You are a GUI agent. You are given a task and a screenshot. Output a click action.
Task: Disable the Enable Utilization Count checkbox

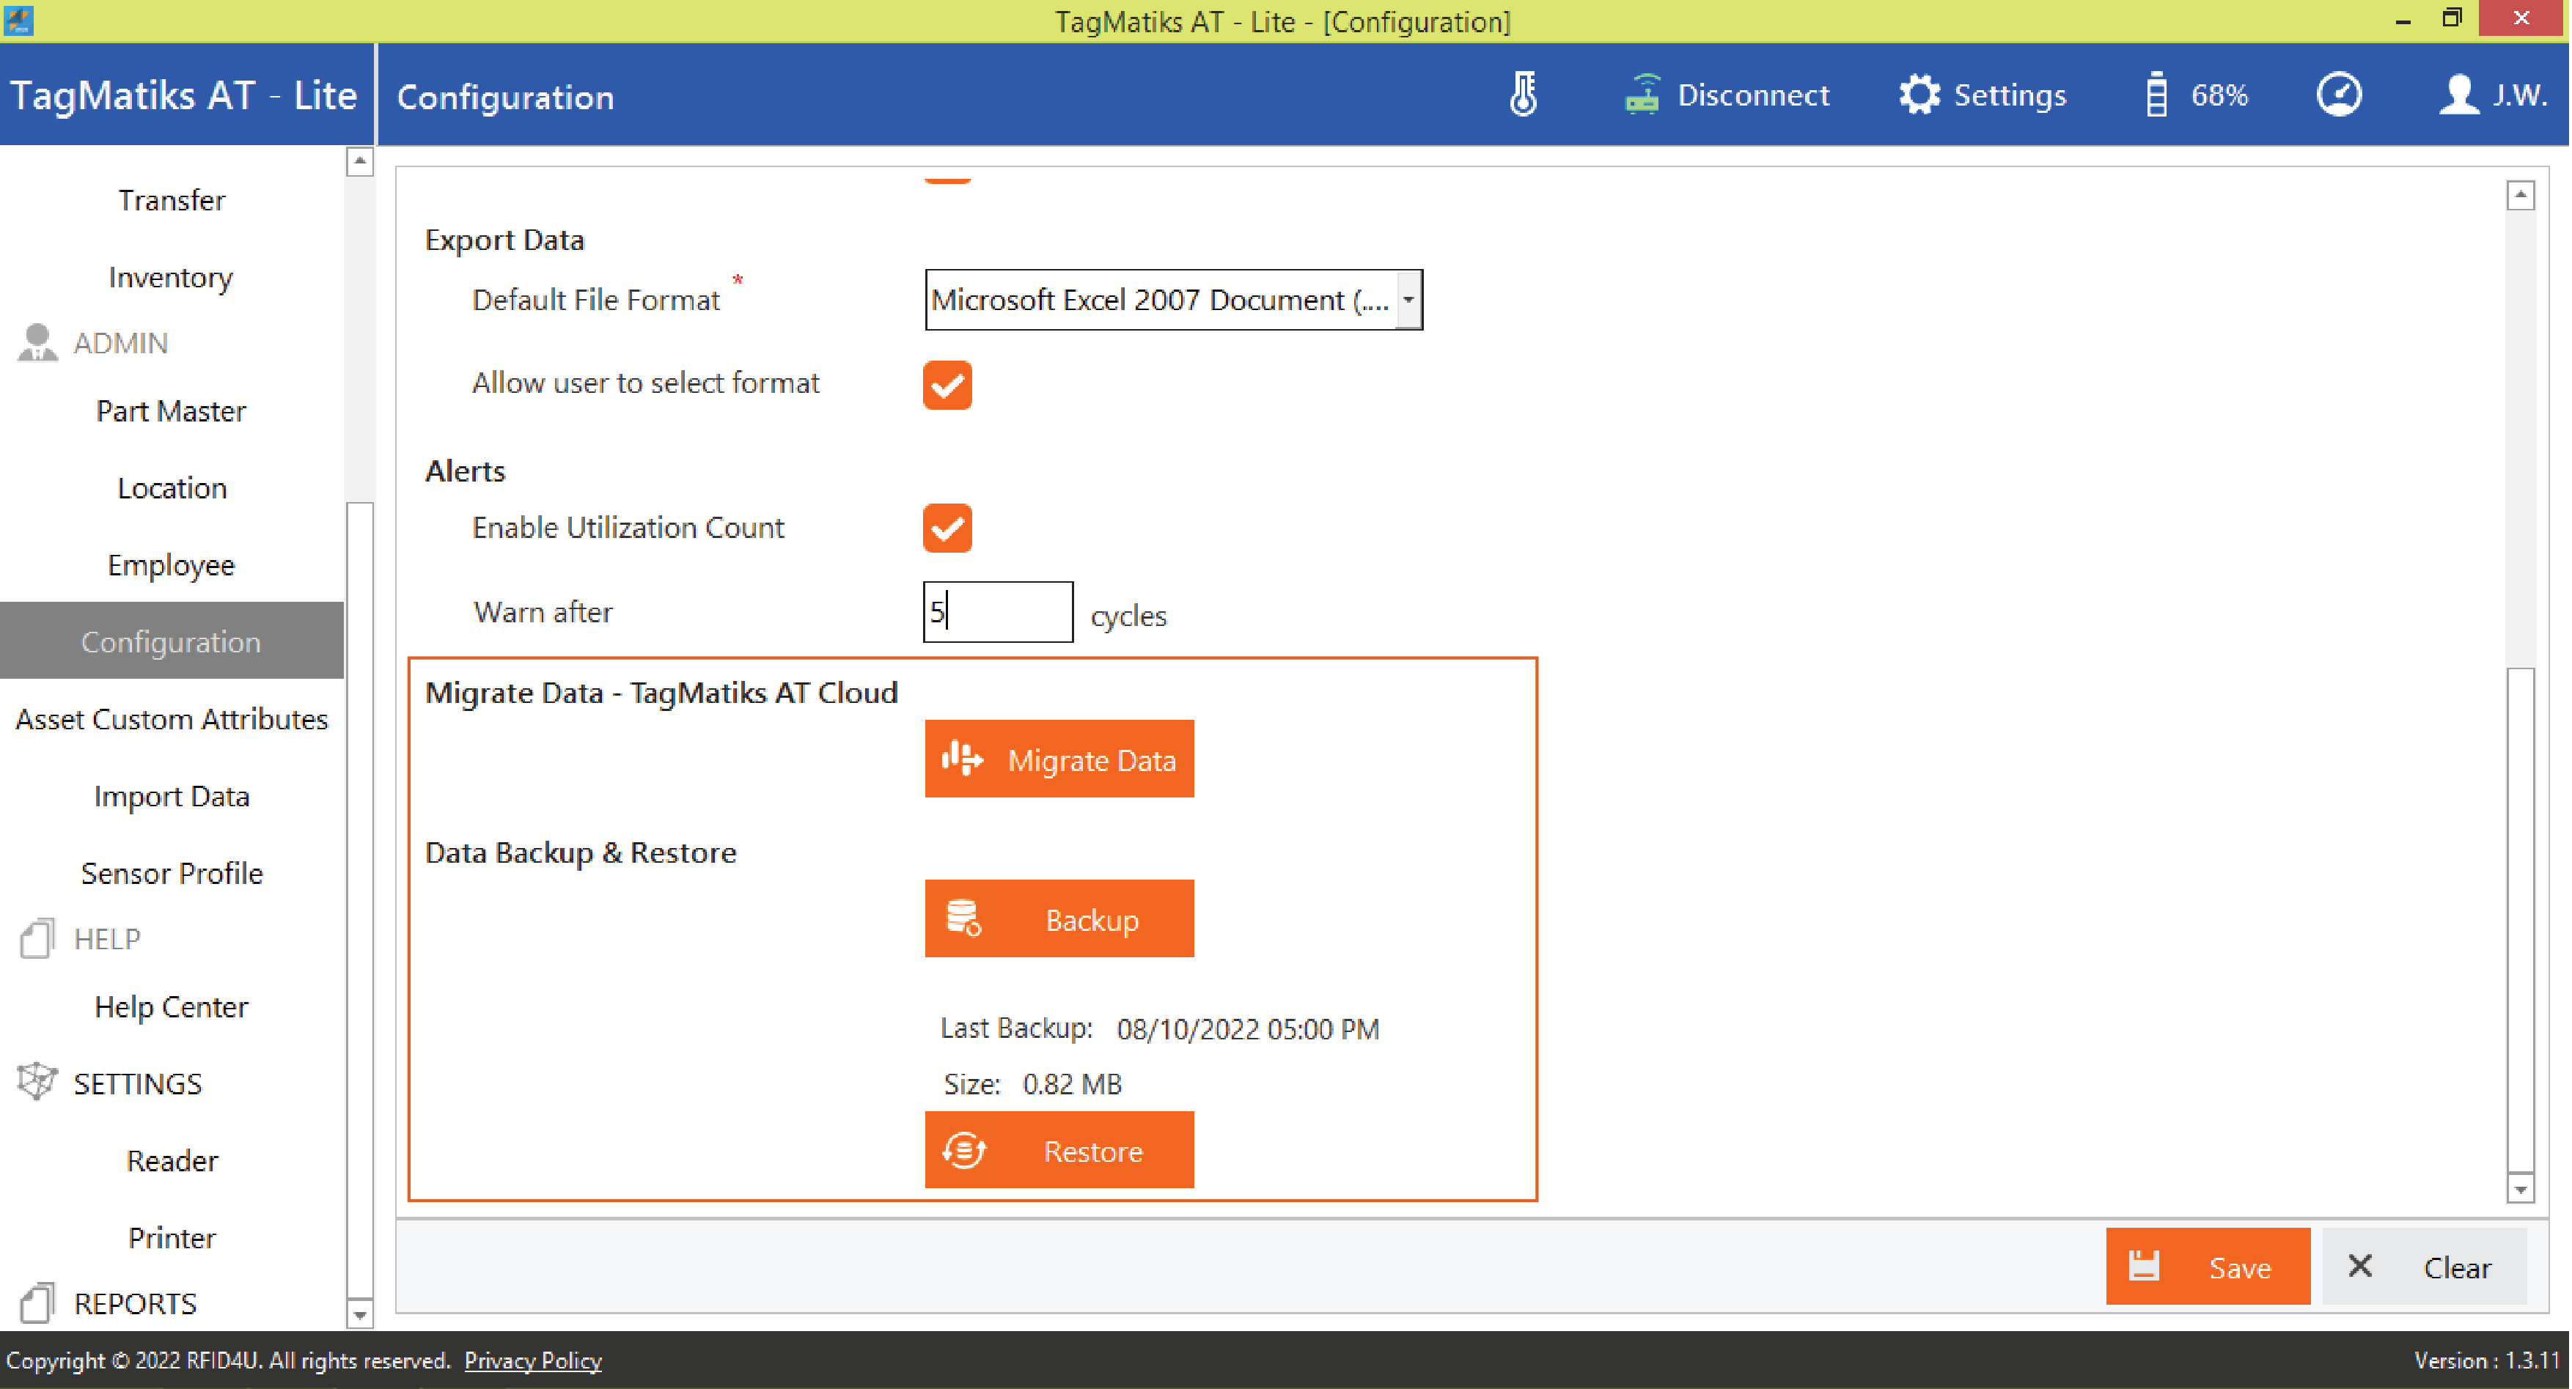click(947, 528)
